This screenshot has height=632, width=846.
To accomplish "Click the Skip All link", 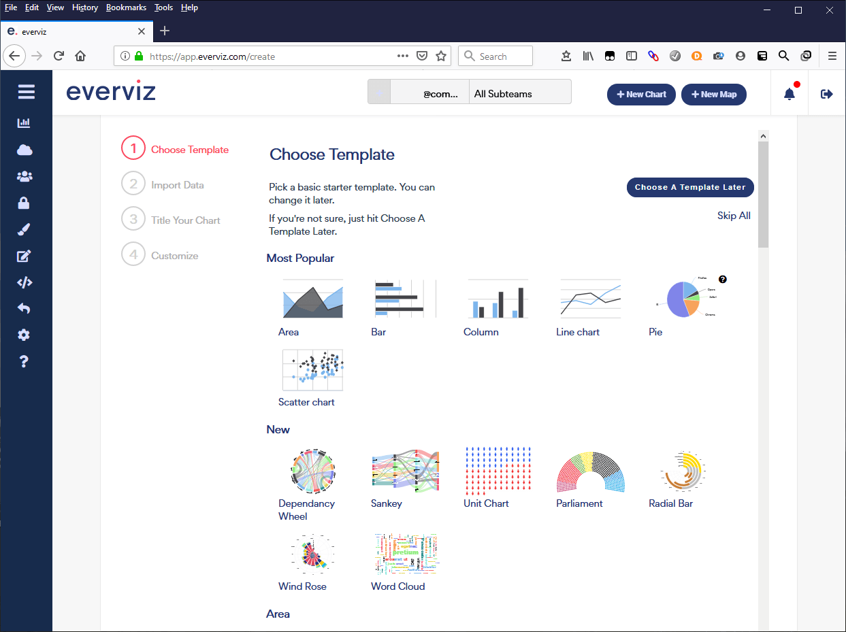I will pyautogui.click(x=734, y=215).
